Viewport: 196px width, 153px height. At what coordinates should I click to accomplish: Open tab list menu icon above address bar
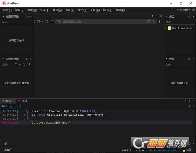point(161,16)
